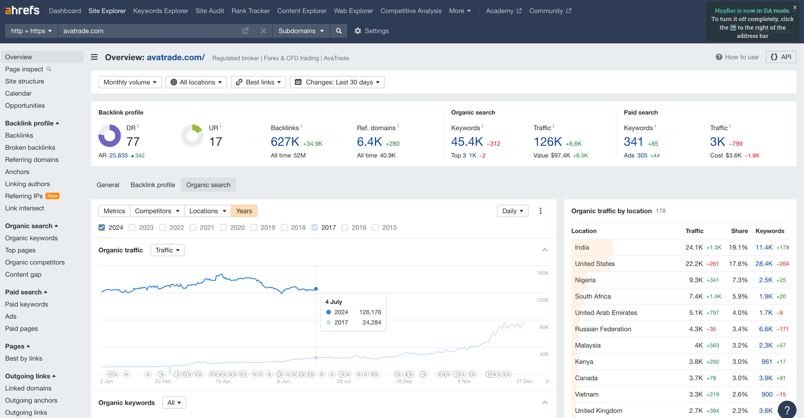The width and height of the screenshot is (804, 418).
Task: Toggle the hamburger sidebar menu icon
Action: pos(94,57)
